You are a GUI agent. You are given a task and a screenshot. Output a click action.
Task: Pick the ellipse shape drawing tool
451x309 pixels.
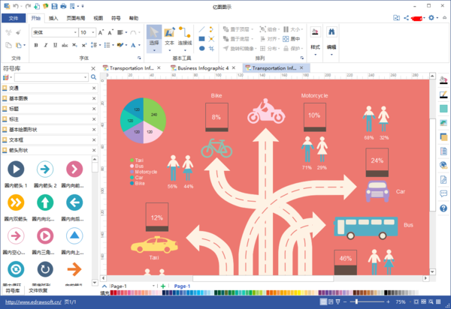[202, 49]
